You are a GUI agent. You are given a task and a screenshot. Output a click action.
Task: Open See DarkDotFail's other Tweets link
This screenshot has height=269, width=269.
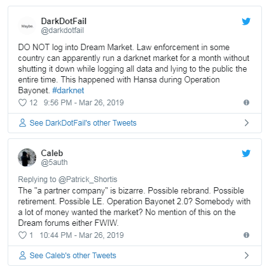83,123
